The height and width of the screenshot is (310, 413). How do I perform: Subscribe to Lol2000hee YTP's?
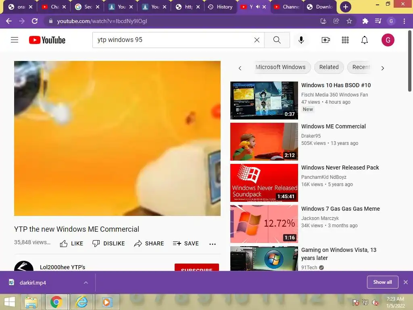[x=197, y=267]
